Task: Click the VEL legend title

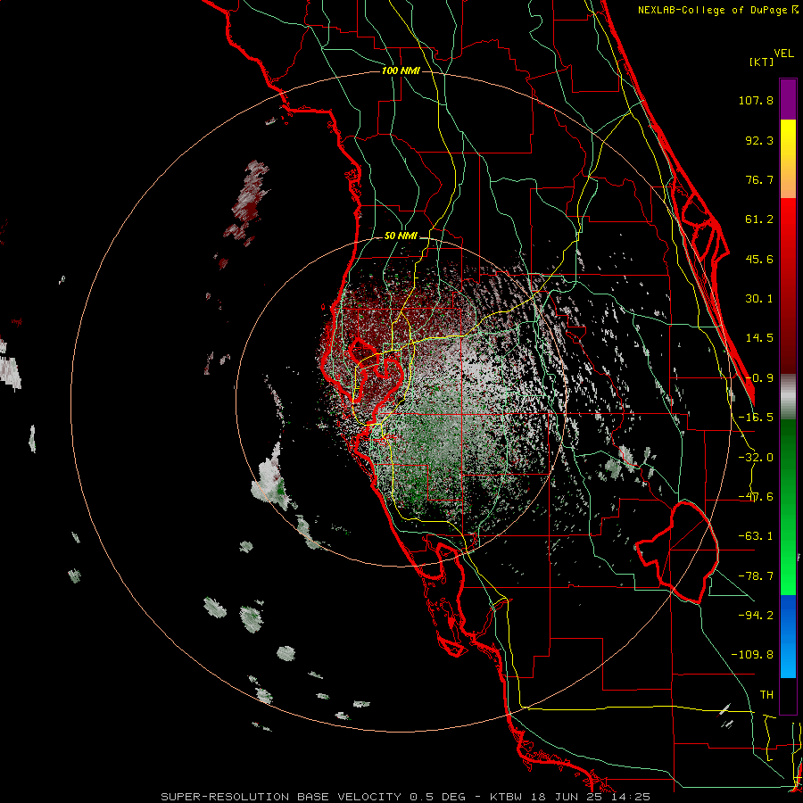Action: 784,54
